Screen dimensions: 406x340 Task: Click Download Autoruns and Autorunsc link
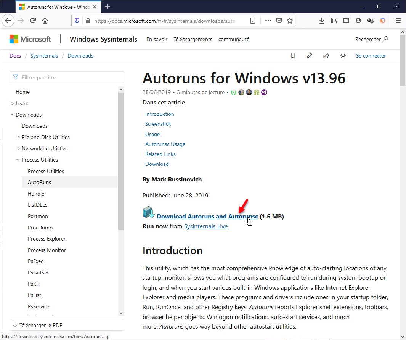[207, 217]
